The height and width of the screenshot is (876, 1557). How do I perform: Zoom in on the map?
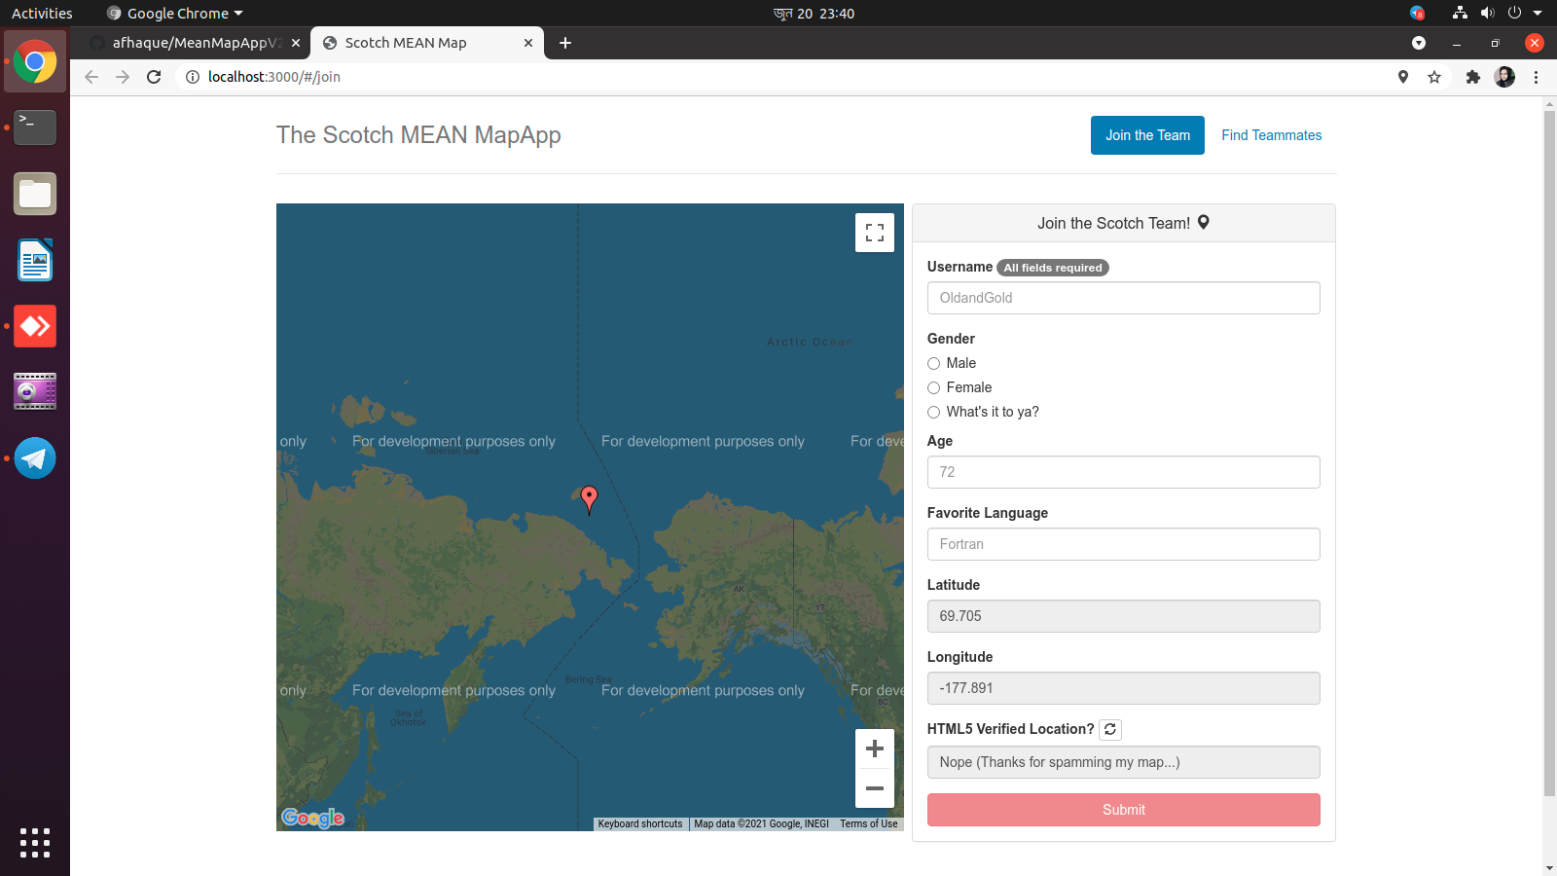pos(874,748)
